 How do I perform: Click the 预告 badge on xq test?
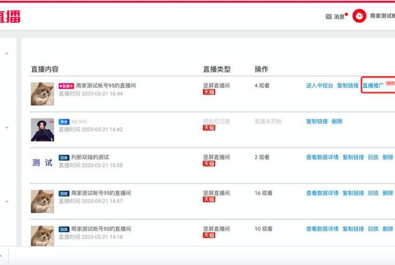click(64, 122)
